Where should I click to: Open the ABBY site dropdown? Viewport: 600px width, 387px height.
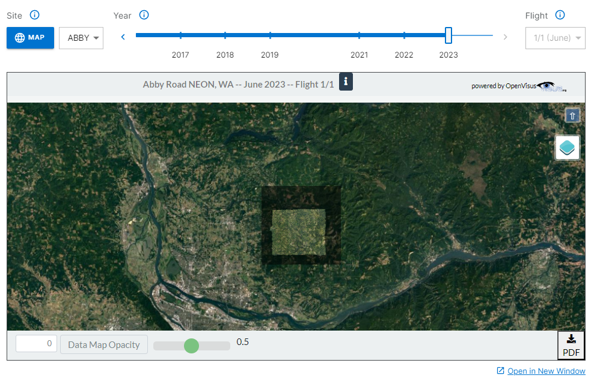tap(81, 38)
